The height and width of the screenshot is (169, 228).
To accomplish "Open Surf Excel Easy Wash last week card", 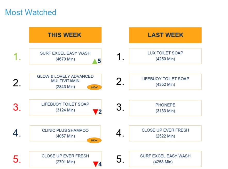I will tap(165, 159).
